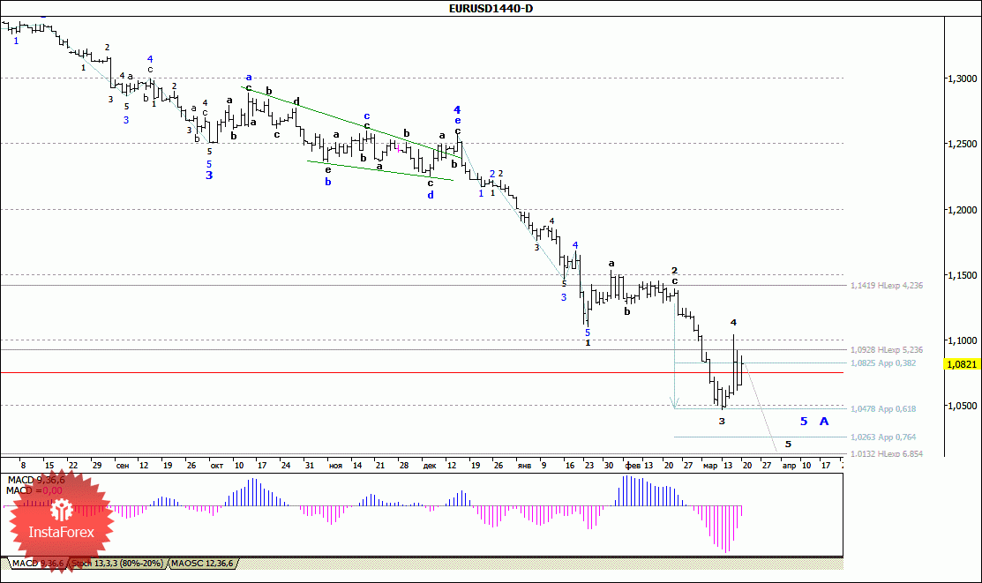The width and height of the screenshot is (982, 583).
Task: Click the EURUSD1440-D chart title
Action: click(491, 8)
